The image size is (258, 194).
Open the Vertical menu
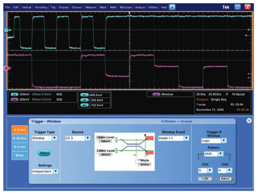[26, 7]
